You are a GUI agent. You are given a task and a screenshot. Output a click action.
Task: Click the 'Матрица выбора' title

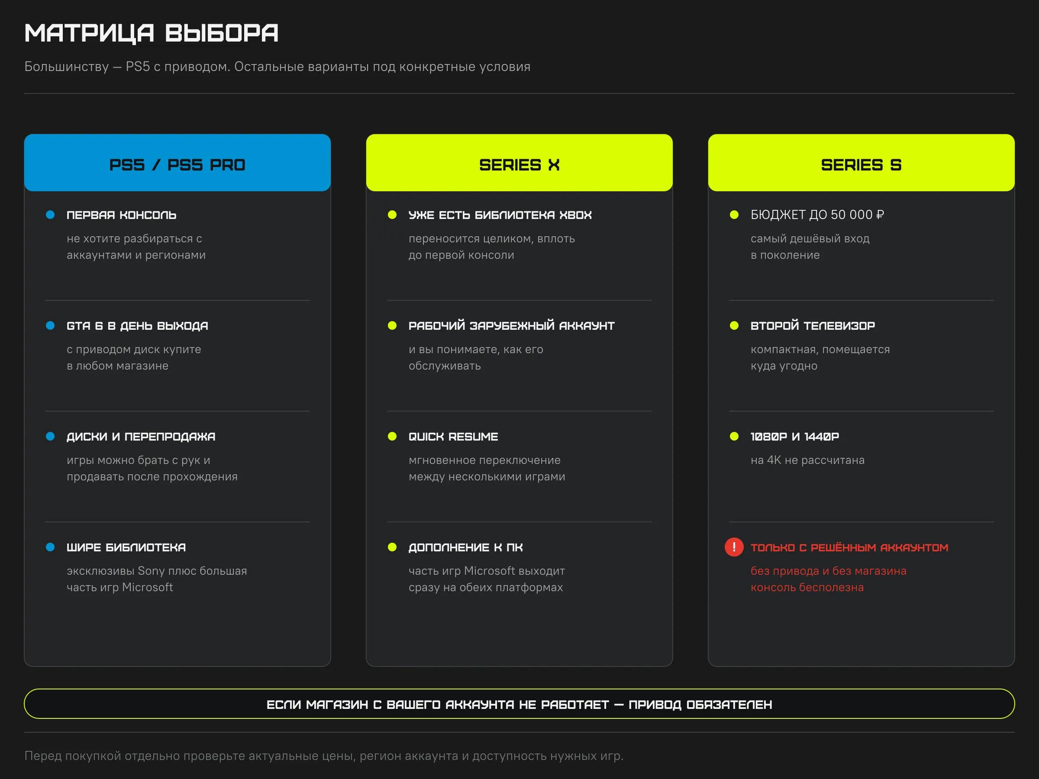click(x=151, y=33)
